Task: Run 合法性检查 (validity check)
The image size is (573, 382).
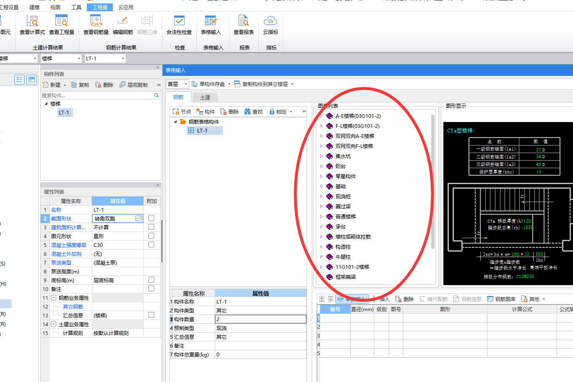Action: pos(179,25)
